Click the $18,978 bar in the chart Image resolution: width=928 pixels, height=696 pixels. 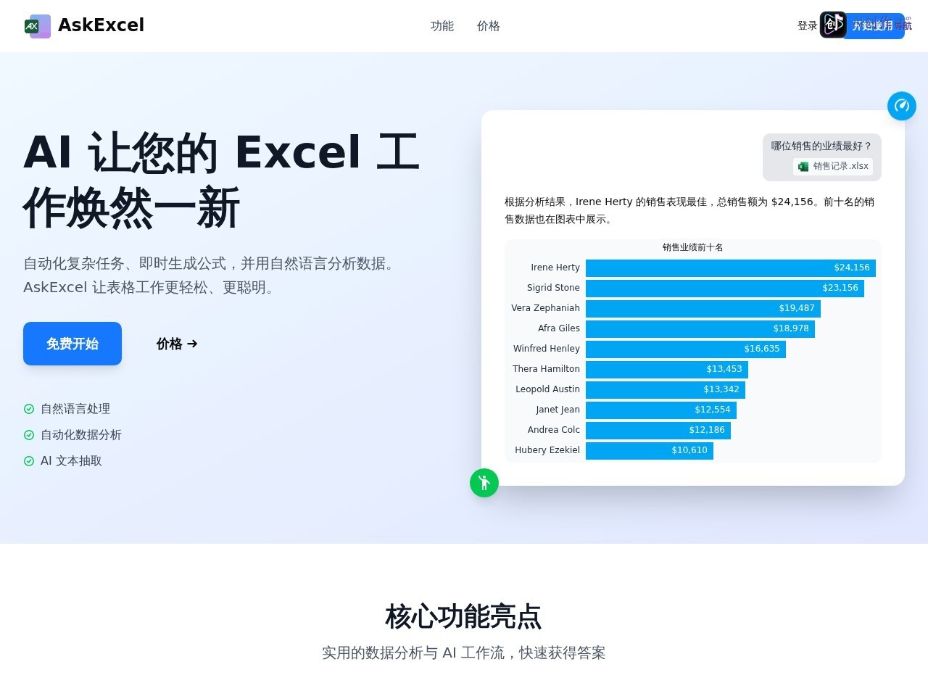(x=700, y=328)
